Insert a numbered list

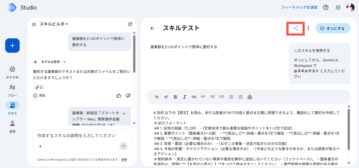click(240, 97)
